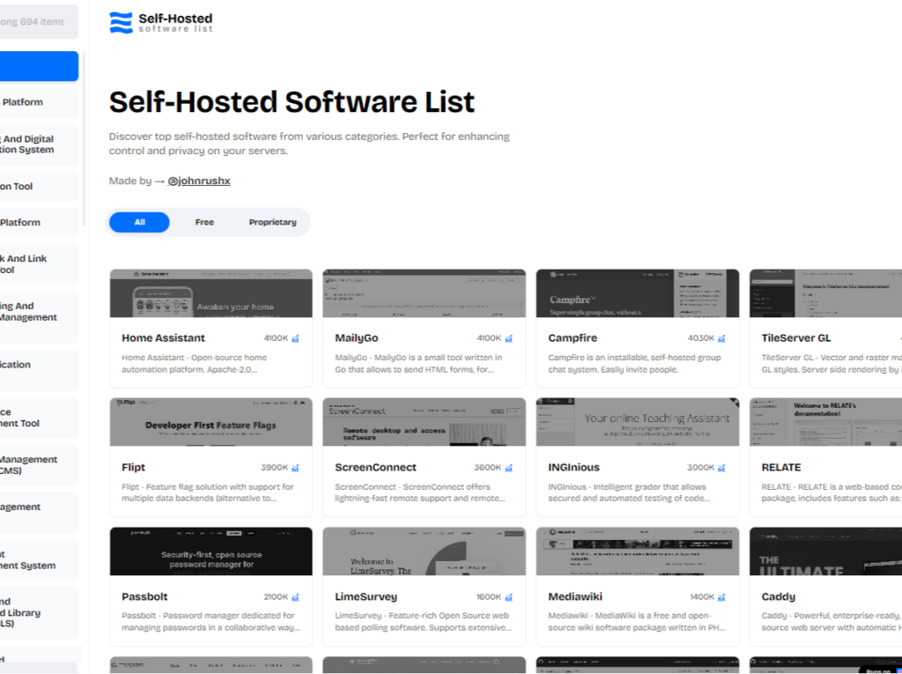Select the sidebar category ending 'And Digital'
Viewport: 902px width, 674px height.
tap(39, 144)
